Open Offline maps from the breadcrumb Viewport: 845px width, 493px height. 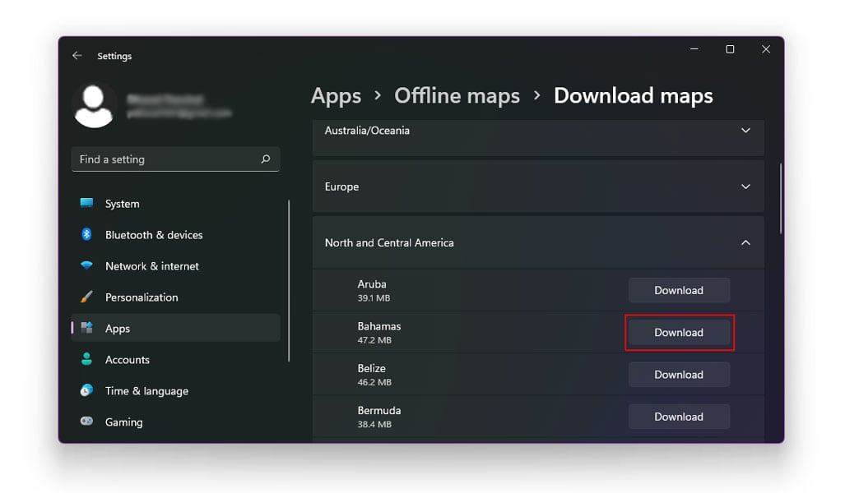(457, 95)
